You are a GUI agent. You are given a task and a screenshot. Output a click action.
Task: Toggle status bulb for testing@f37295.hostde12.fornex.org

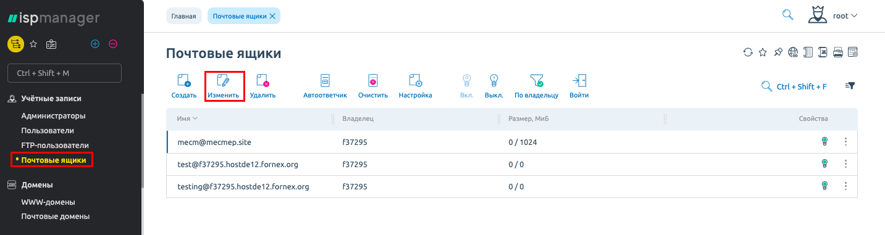(x=824, y=186)
